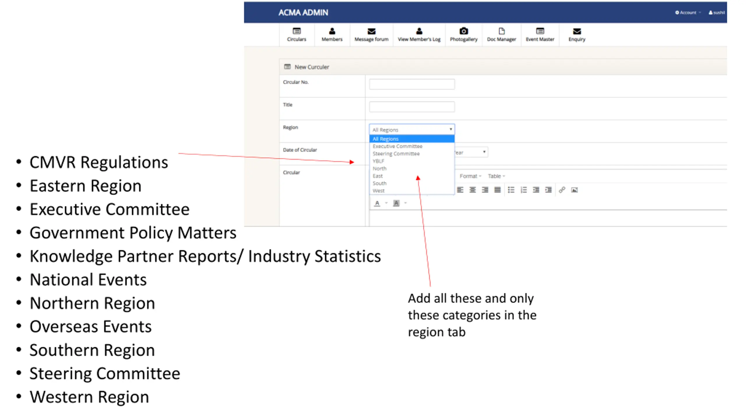Click the circular editor text area
The width and height of the screenshot is (746, 420).
[x=548, y=218]
